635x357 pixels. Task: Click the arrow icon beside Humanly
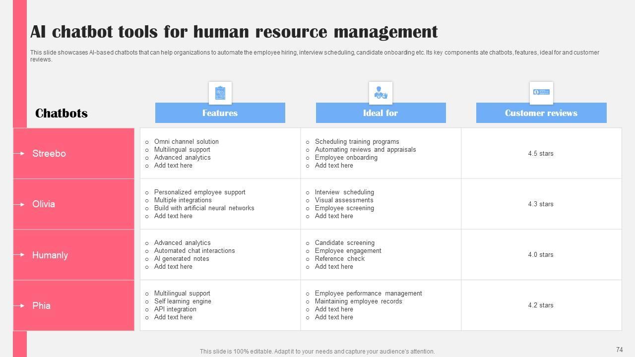tap(19, 255)
